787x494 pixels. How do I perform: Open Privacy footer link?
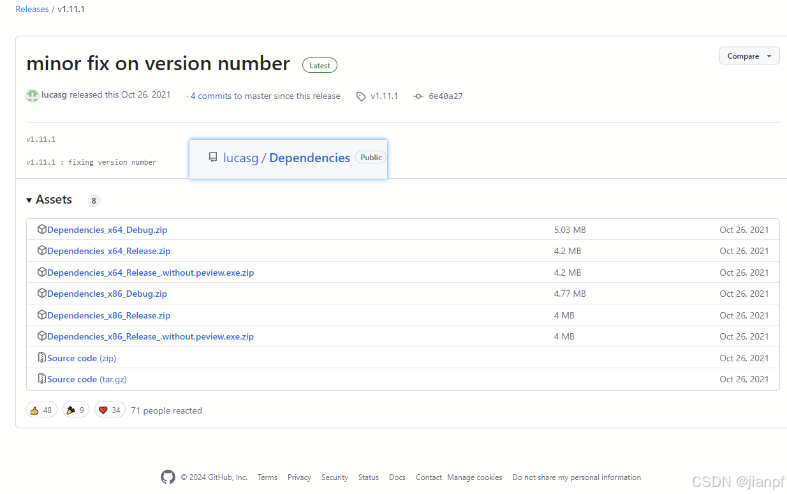(299, 477)
